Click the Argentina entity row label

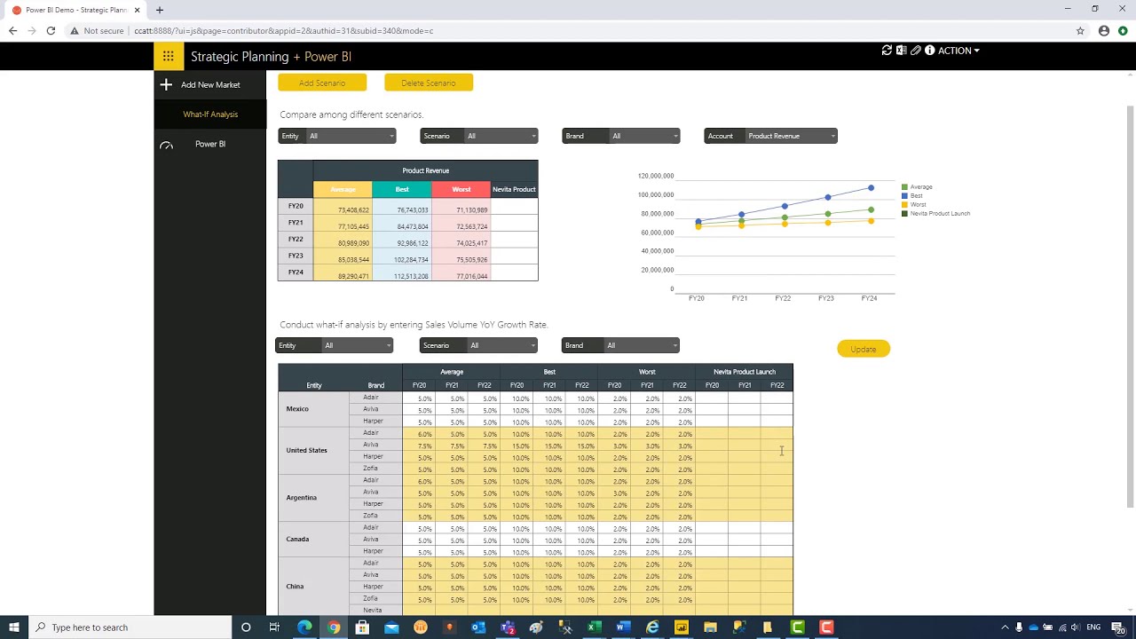pos(302,498)
